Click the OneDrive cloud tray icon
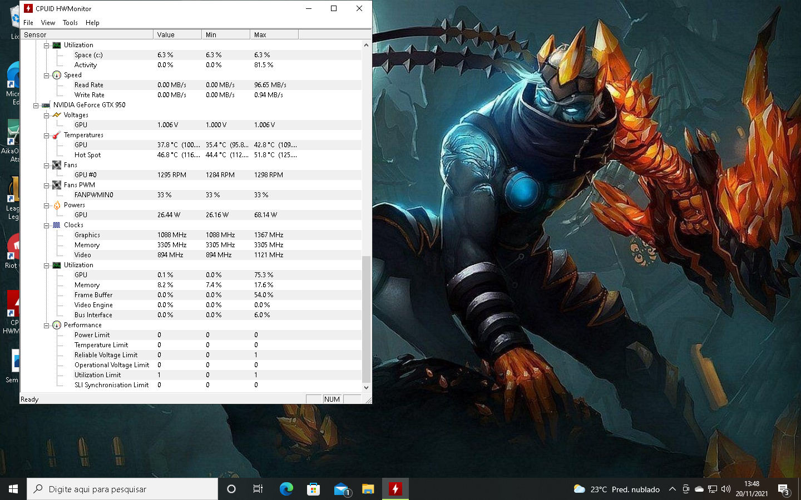Screen dimensions: 801x500 tap(699, 489)
